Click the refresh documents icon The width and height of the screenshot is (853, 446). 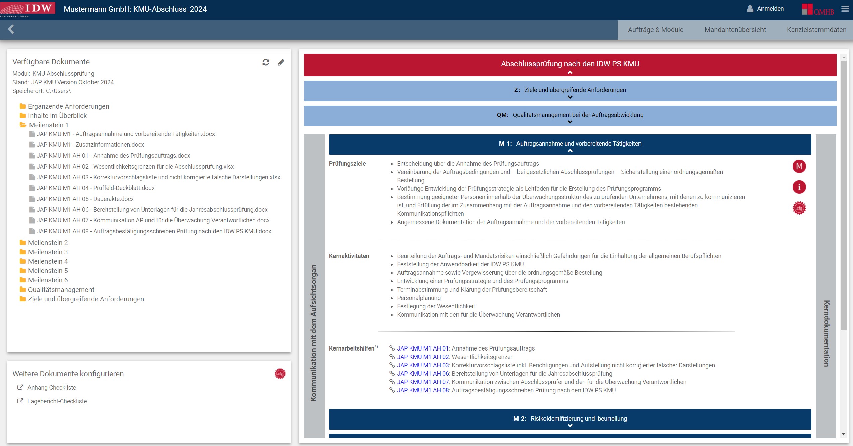(266, 62)
